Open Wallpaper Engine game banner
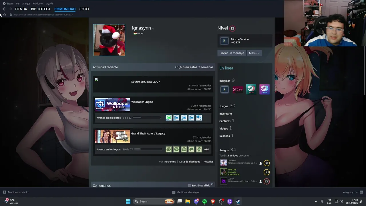This screenshot has width=366, height=206. click(112, 105)
